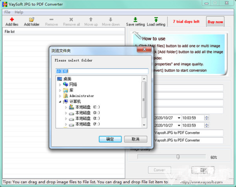The height and width of the screenshot is (187, 236).
Task: Close the 浏览文件夹 dialog
Action: click(144, 49)
